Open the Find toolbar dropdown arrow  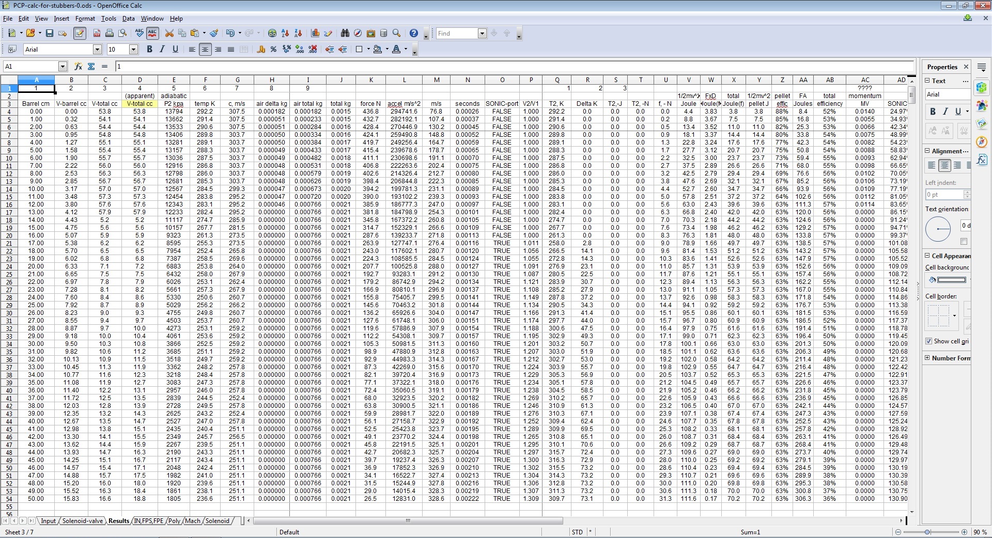482,34
